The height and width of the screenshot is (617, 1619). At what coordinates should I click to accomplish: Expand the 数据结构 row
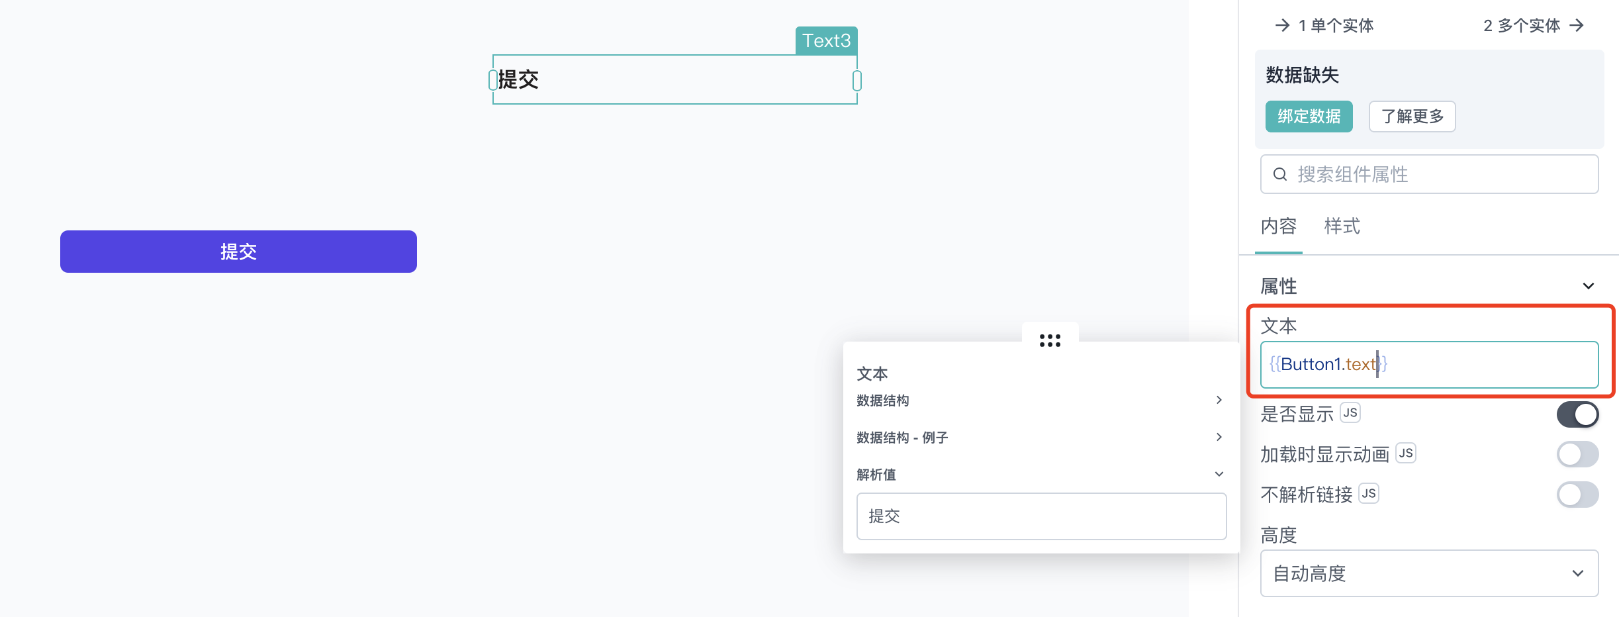click(x=1041, y=400)
